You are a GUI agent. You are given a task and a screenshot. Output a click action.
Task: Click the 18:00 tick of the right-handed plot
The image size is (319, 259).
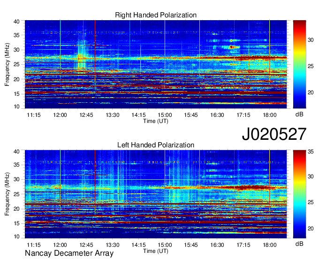(270, 115)
